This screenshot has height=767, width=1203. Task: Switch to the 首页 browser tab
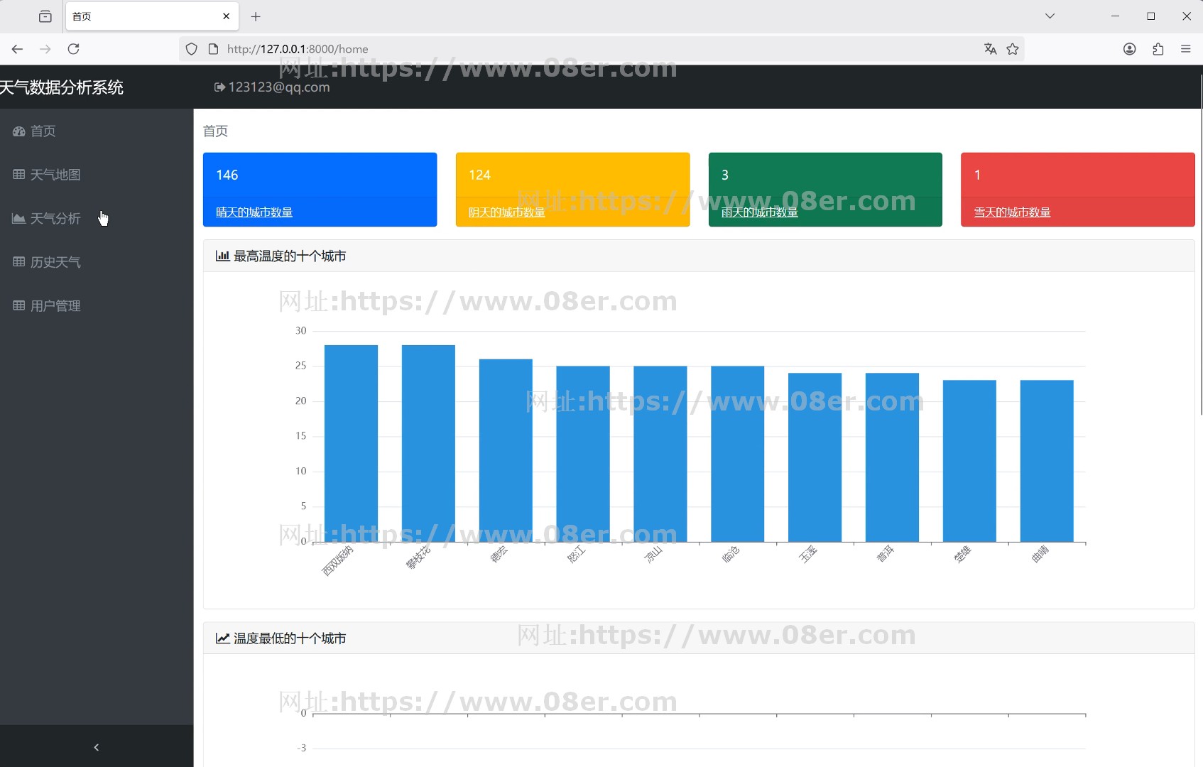107,16
